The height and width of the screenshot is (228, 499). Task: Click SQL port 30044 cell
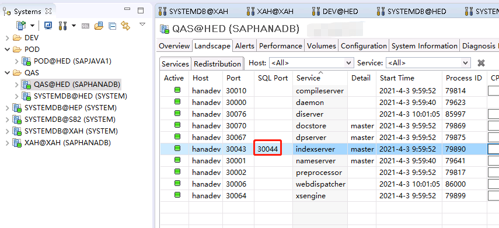click(x=268, y=149)
